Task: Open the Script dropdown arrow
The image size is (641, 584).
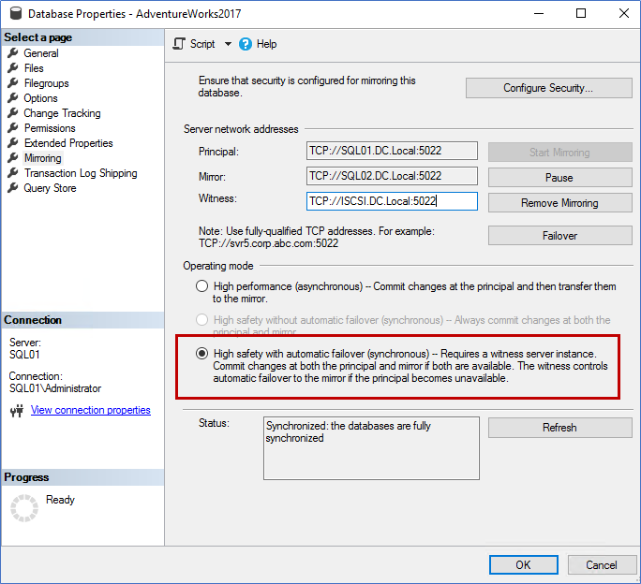Action: (x=228, y=44)
